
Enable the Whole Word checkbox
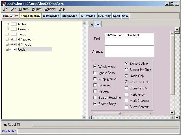[95, 66]
